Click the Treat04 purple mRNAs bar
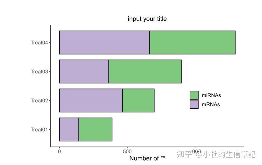Screen dimensions: 262x165 tap(104, 43)
